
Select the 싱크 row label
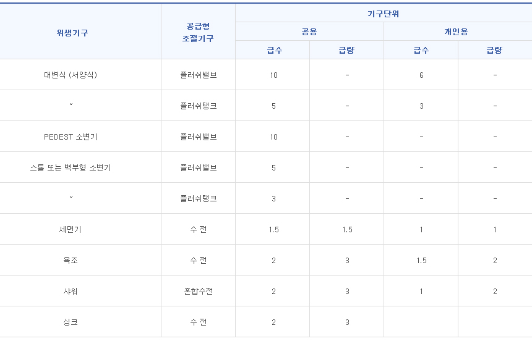[x=71, y=322]
